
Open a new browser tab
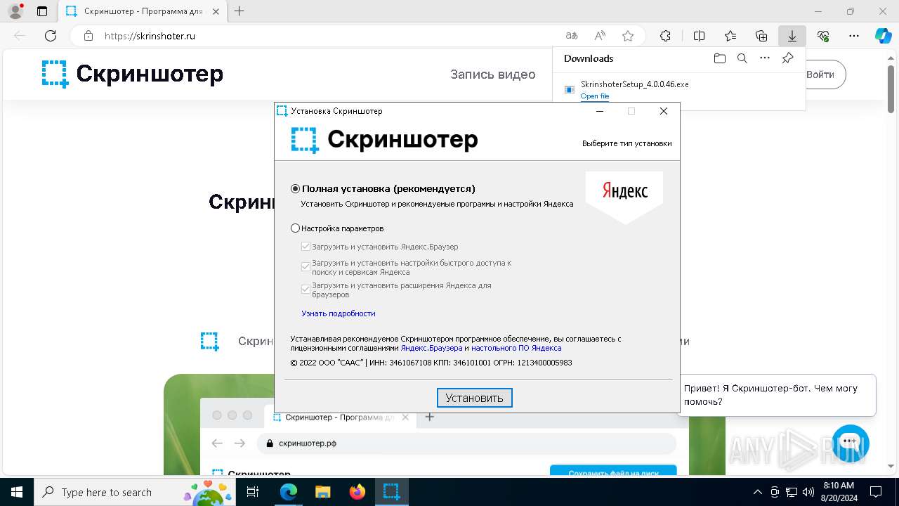pyautogui.click(x=239, y=11)
